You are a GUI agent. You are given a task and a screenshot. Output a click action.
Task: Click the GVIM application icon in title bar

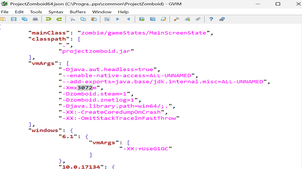(4, 4)
